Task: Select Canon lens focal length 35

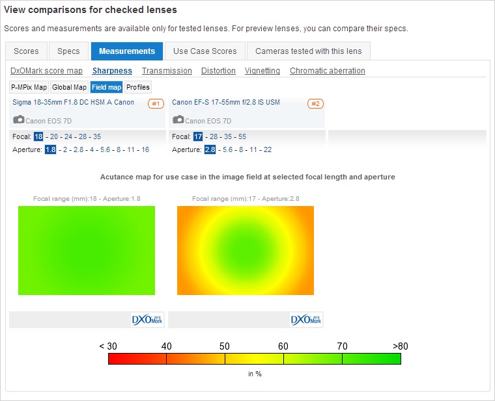Action: click(x=228, y=136)
